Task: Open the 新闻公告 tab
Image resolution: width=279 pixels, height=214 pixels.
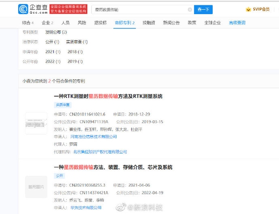Action: (171, 23)
